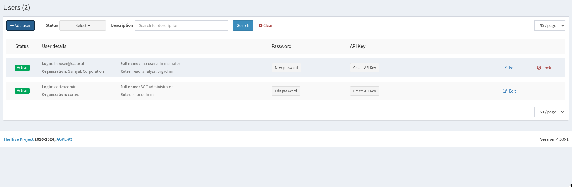Click the Add user button
Viewport: 572px width, 187px height.
20,25
